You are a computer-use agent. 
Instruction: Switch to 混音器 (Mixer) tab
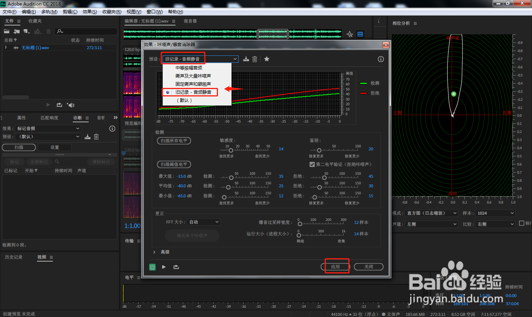point(190,21)
